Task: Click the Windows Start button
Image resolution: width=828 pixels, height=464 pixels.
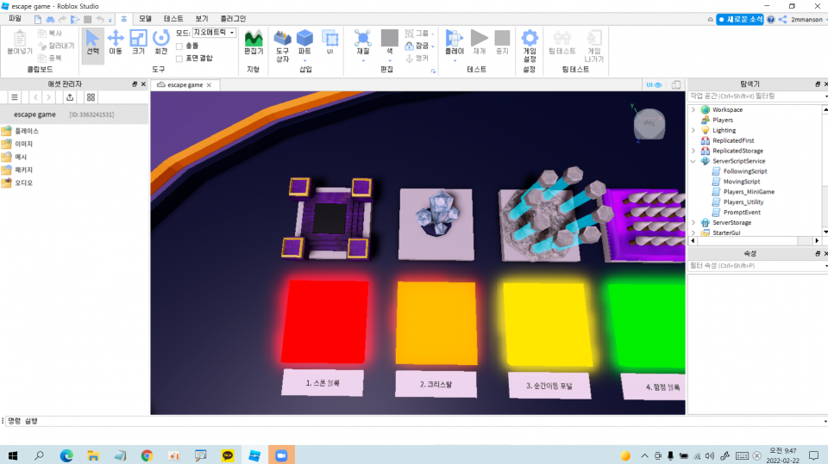Action: coord(13,455)
